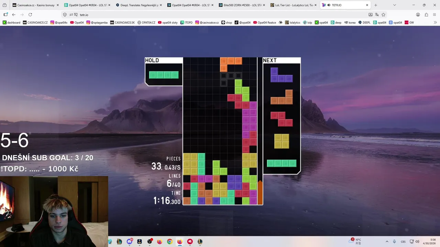
Task: Click the green I-piece in NEXT queue
Action: coord(282,163)
